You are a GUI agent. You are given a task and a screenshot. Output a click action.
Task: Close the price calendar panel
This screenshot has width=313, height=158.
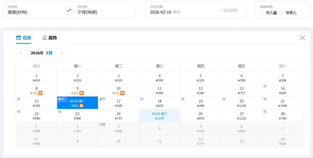point(302,38)
